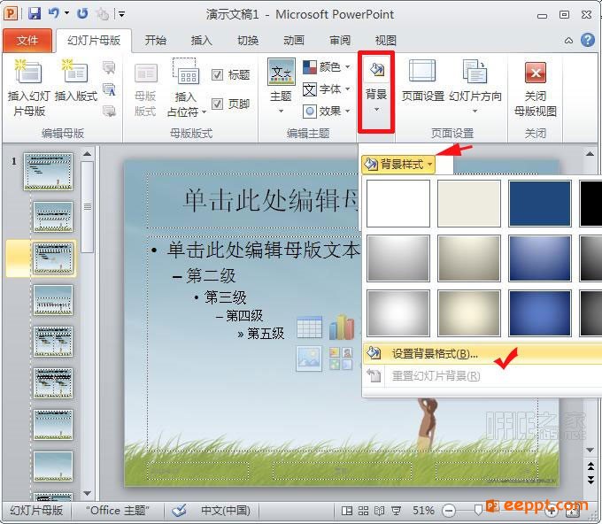The image size is (602, 524).
Task: Choose the plain white background style
Action: (398, 204)
